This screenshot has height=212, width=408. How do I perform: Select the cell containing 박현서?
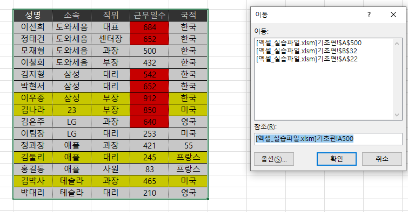[x=33, y=86]
